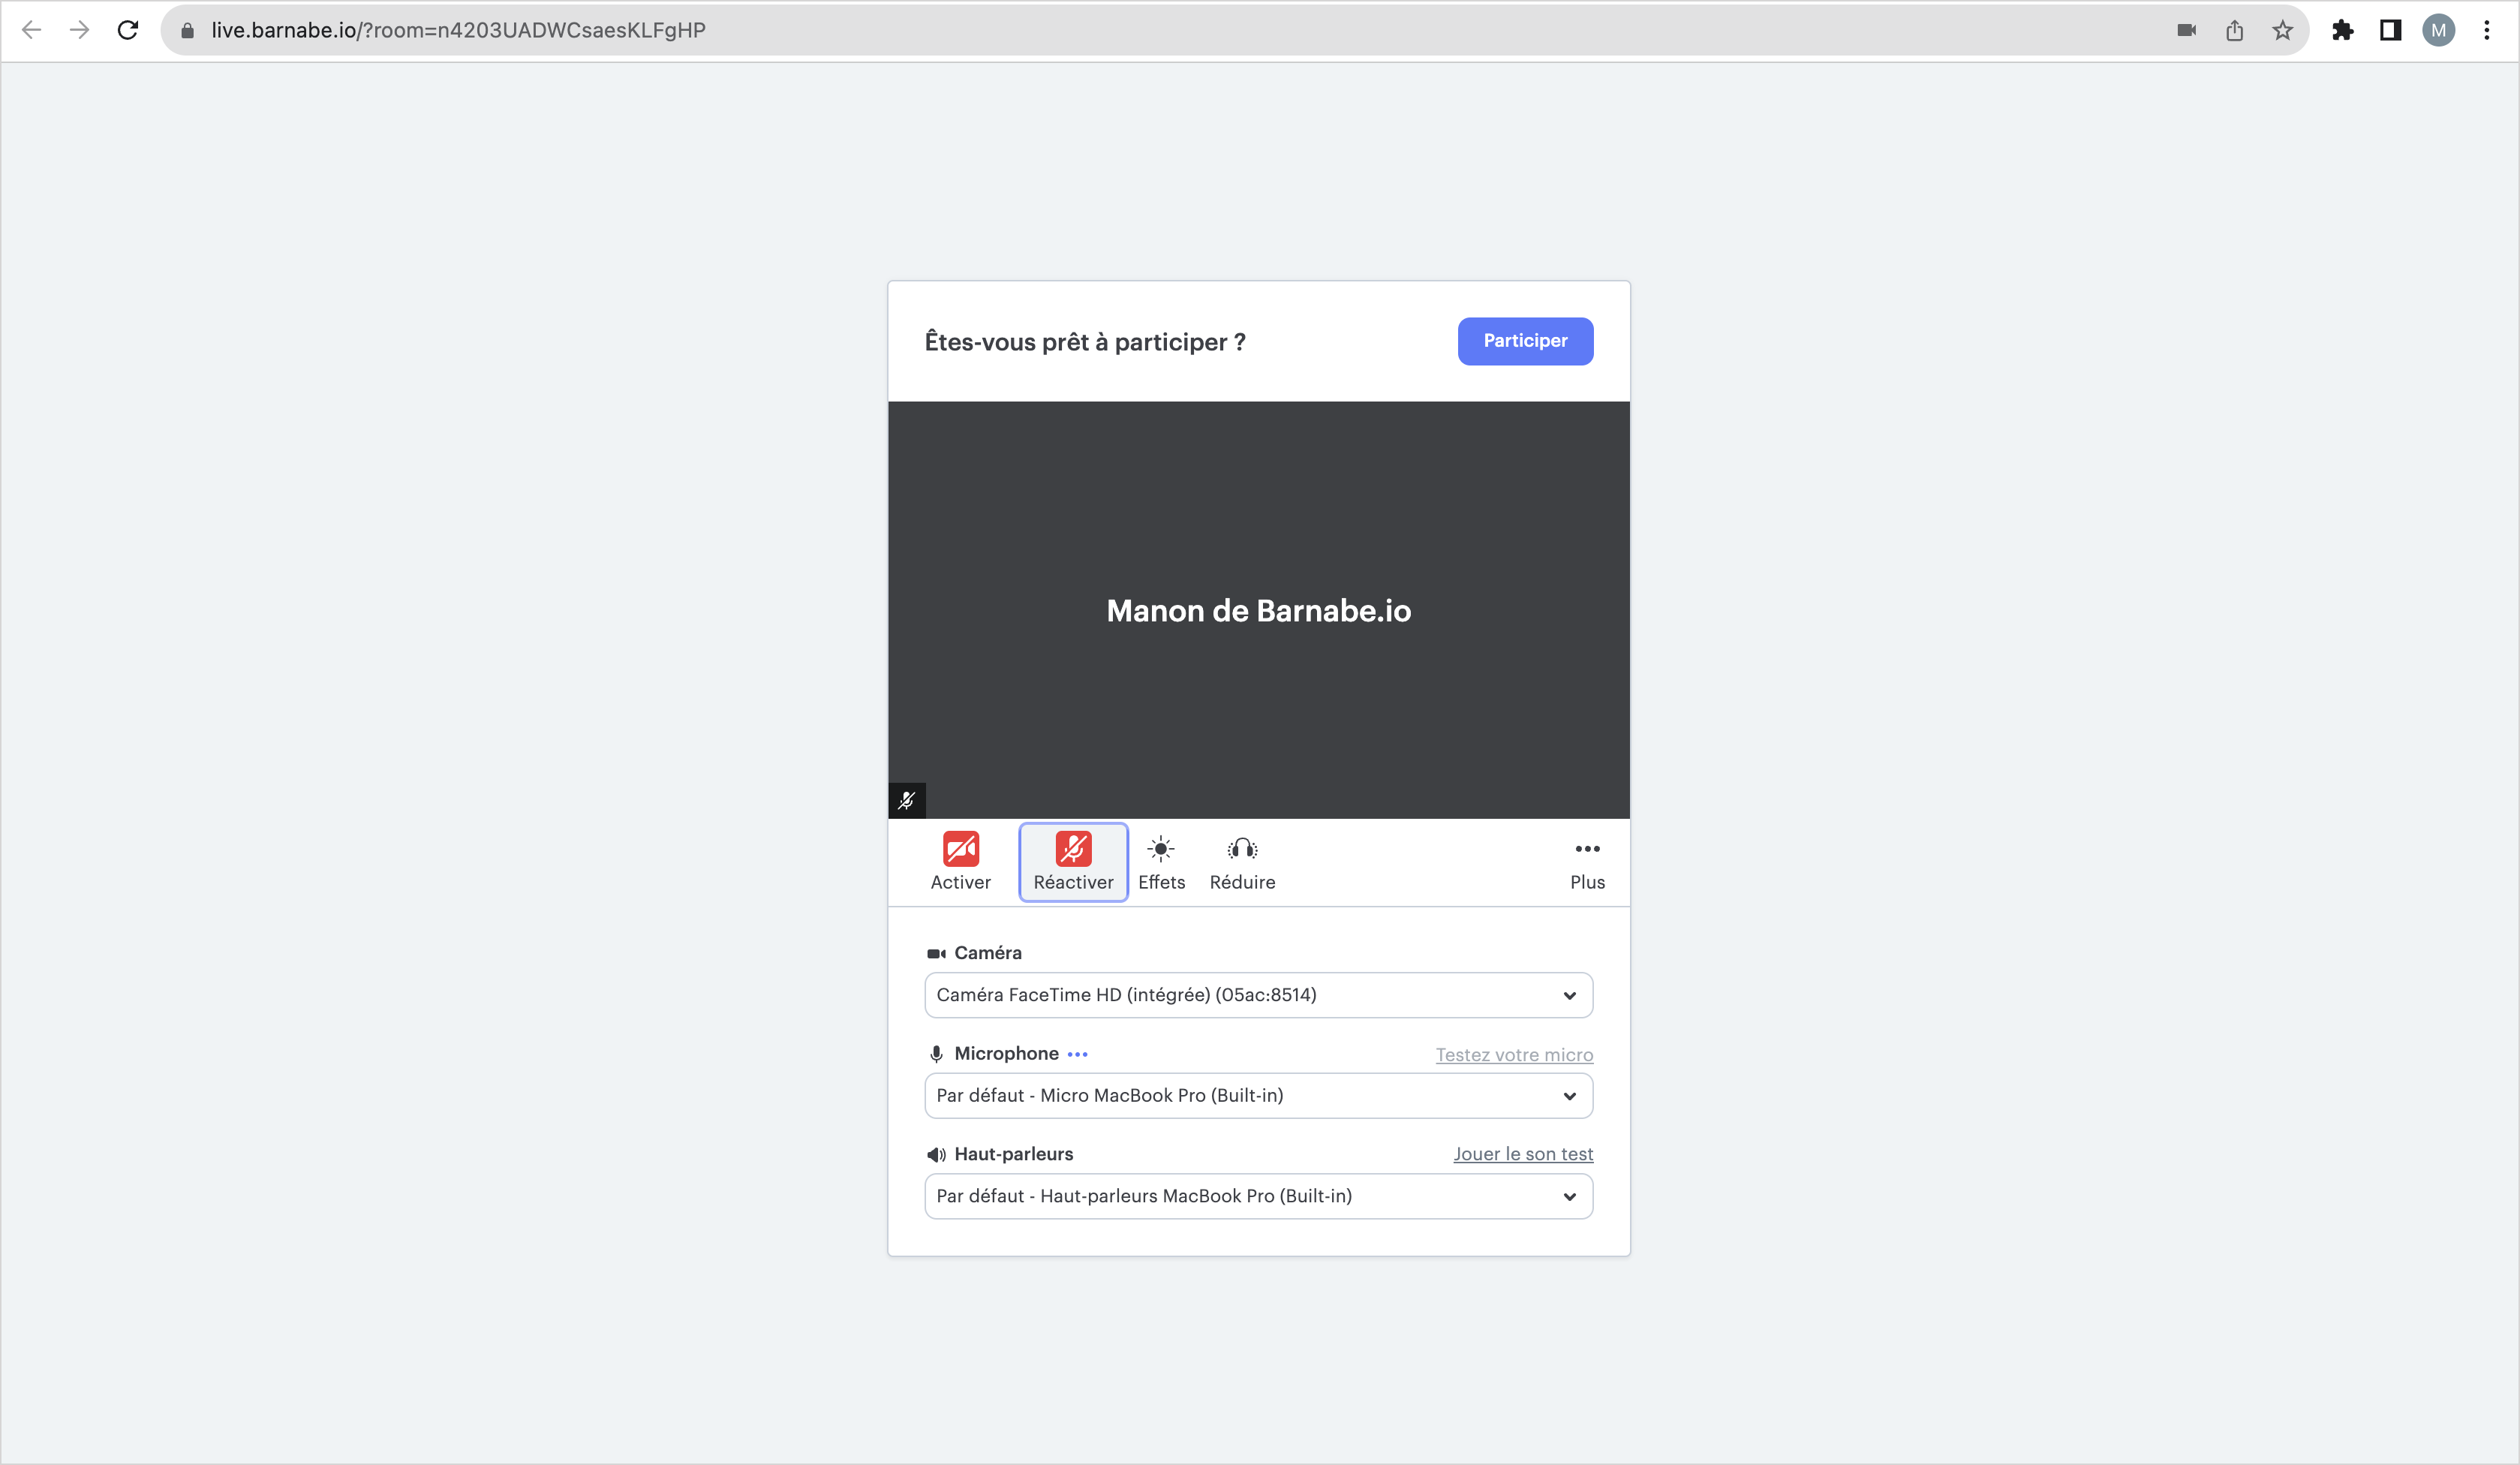Click the muted mic indicator on the video preview
2520x1465 pixels.
click(x=907, y=800)
